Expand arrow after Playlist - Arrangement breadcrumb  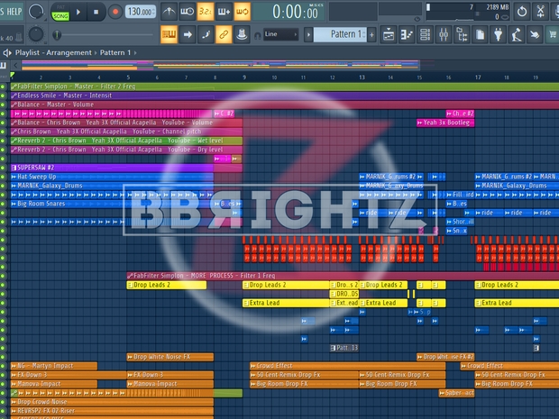pyautogui.click(x=96, y=53)
